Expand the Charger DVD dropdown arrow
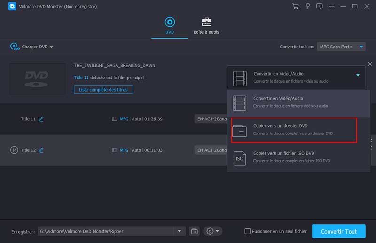This screenshot has width=376, height=243. point(51,47)
